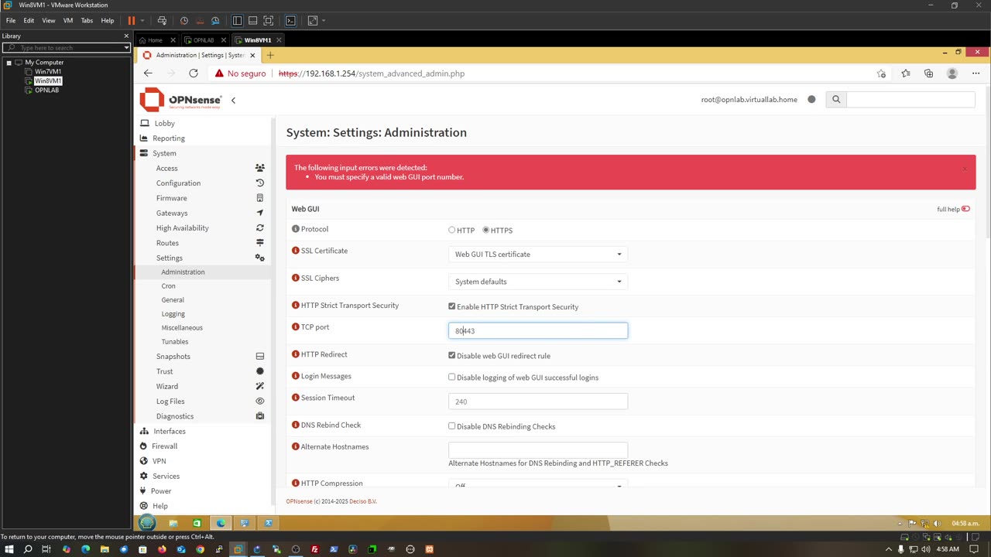The image size is (991, 557).
Task: Open the SSL Ciphers dropdown
Action: tap(538, 282)
